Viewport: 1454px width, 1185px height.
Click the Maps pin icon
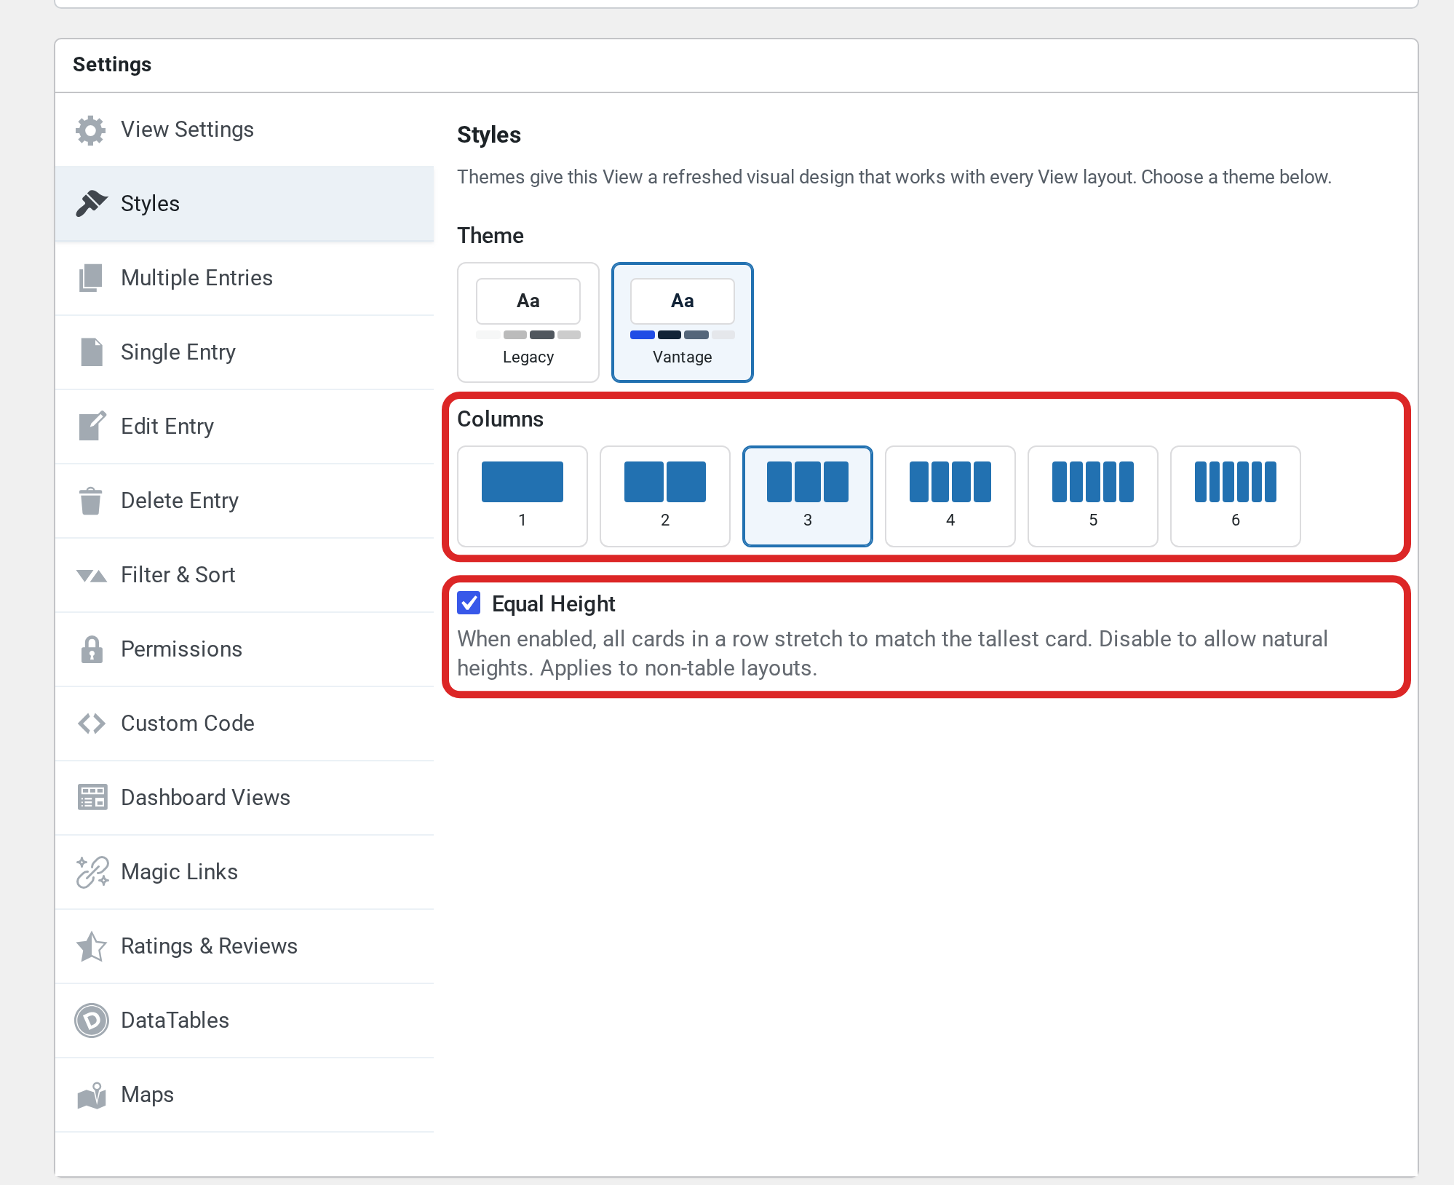92,1095
